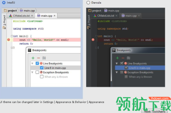
Task: Uncheck Line 6 in main.cpp checkbox, Darcula preview
Action: 126,68
